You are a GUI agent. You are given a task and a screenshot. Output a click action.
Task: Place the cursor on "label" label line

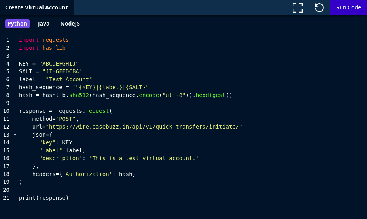tap(62, 150)
